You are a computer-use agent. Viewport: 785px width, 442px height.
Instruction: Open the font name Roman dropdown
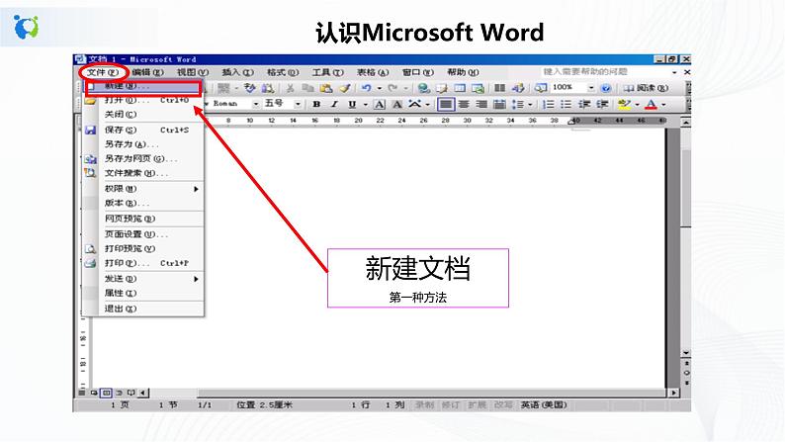256,104
